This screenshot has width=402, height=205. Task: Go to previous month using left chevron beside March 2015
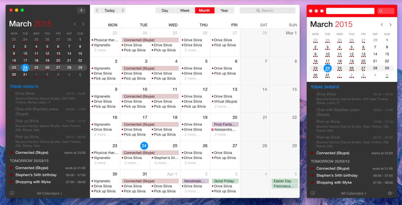coord(75,24)
